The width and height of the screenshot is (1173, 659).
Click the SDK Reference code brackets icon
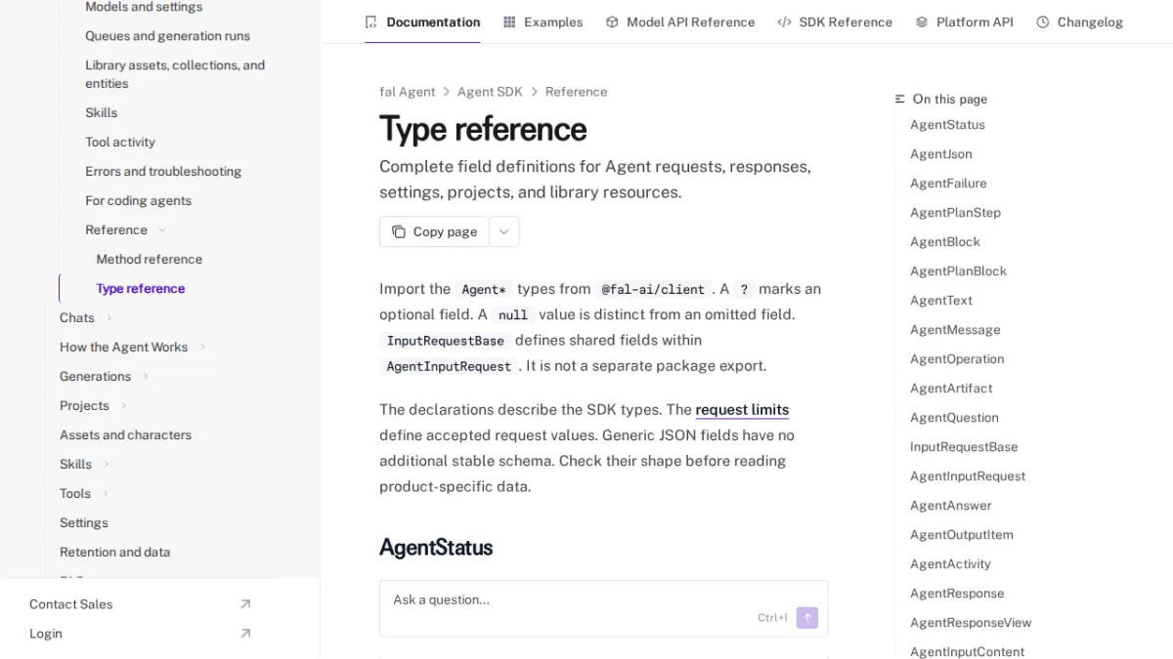pyautogui.click(x=784, y=21)
